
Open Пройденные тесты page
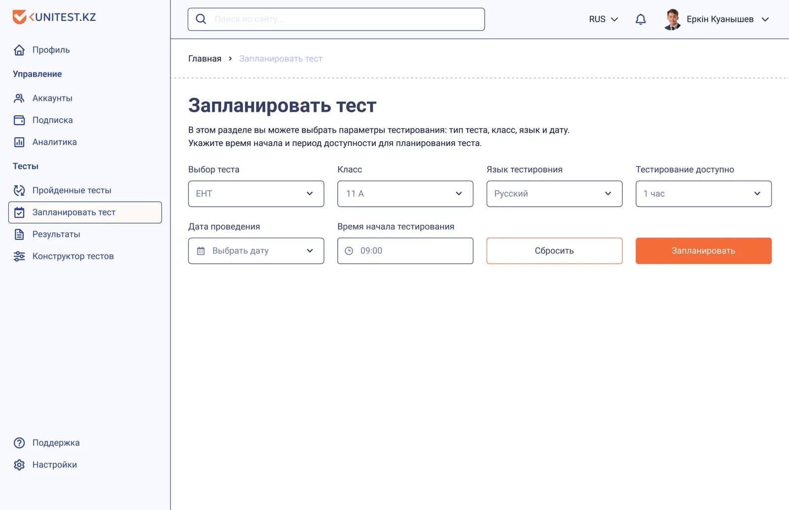tap(72, 190)
